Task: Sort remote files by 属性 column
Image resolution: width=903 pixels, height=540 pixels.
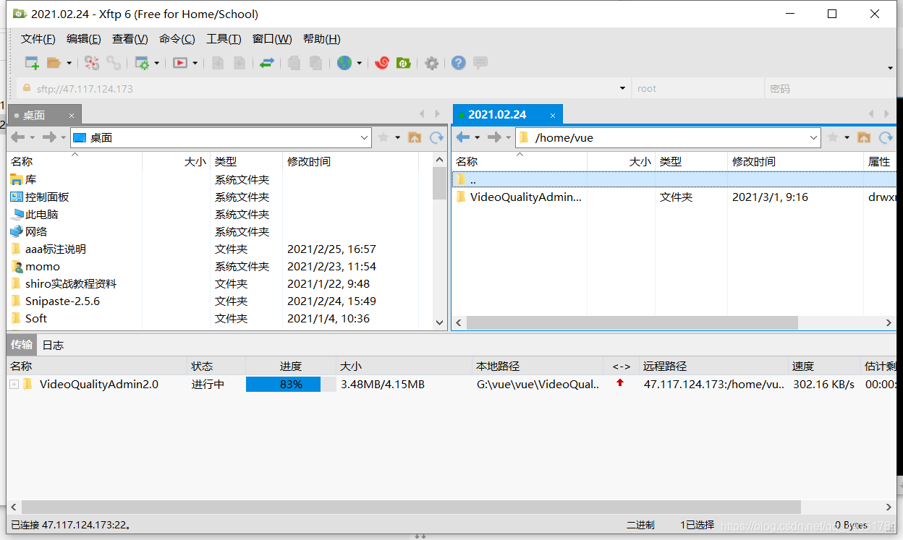Action: (x=880, y=161)
